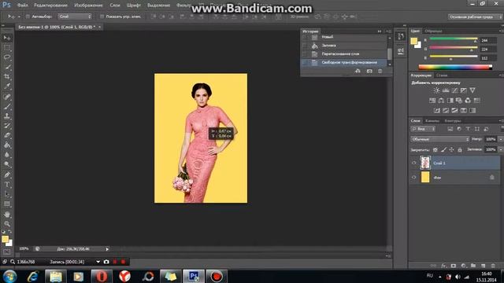This screenshot has height=283, width=504.
Task: Add a Levels adjustment
Action: [x=446, y=90]
